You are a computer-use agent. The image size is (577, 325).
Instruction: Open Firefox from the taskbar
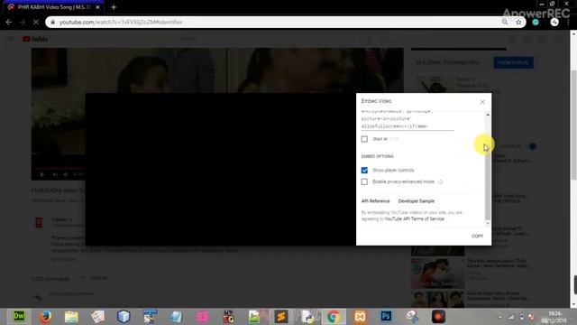(x=45, y=316)
